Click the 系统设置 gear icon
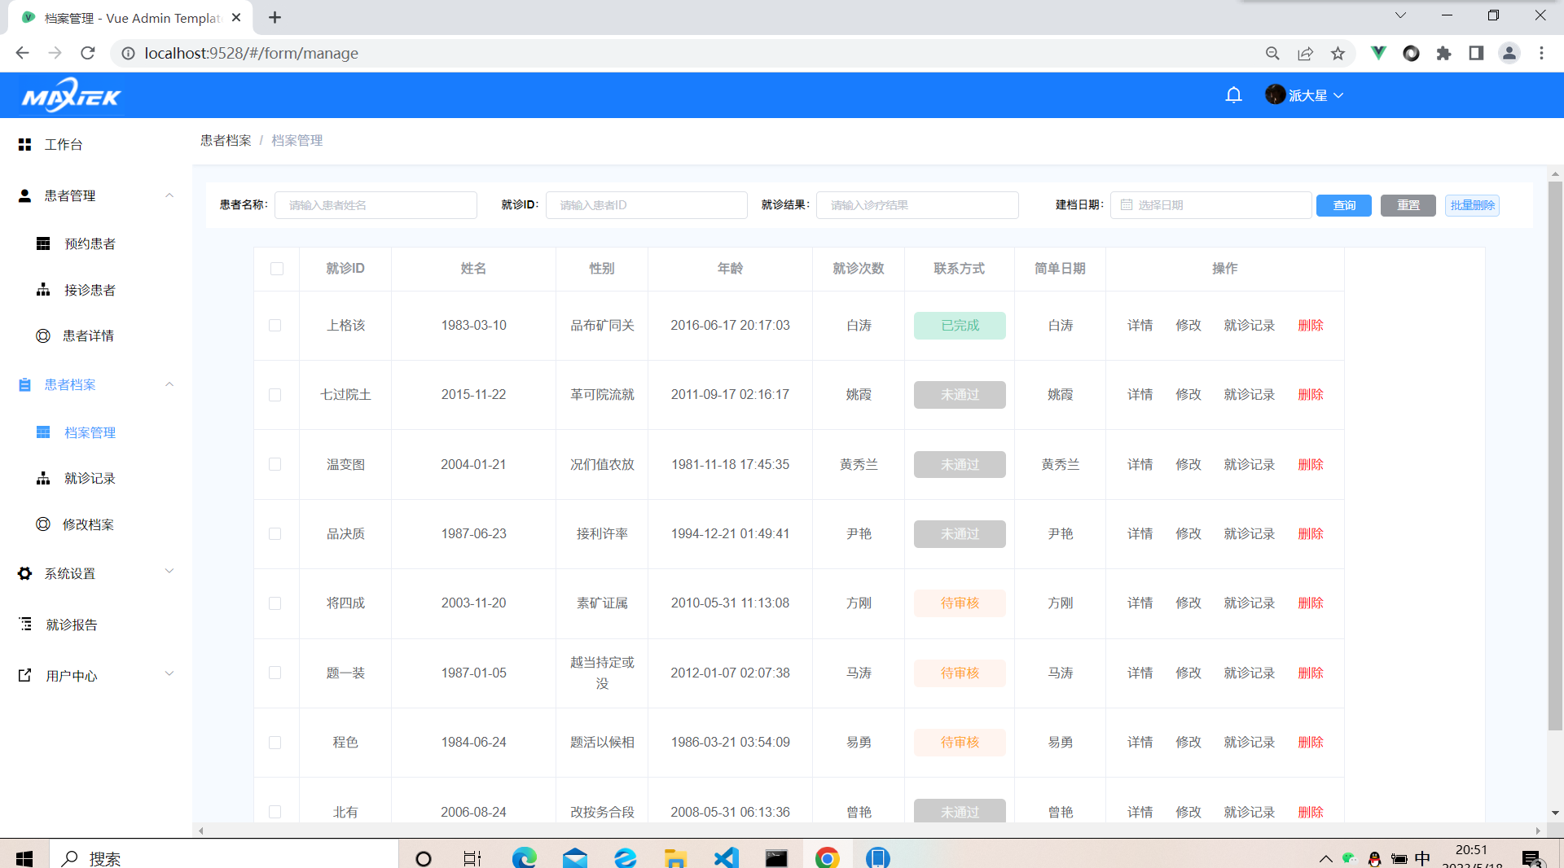 tap(24, 573)
